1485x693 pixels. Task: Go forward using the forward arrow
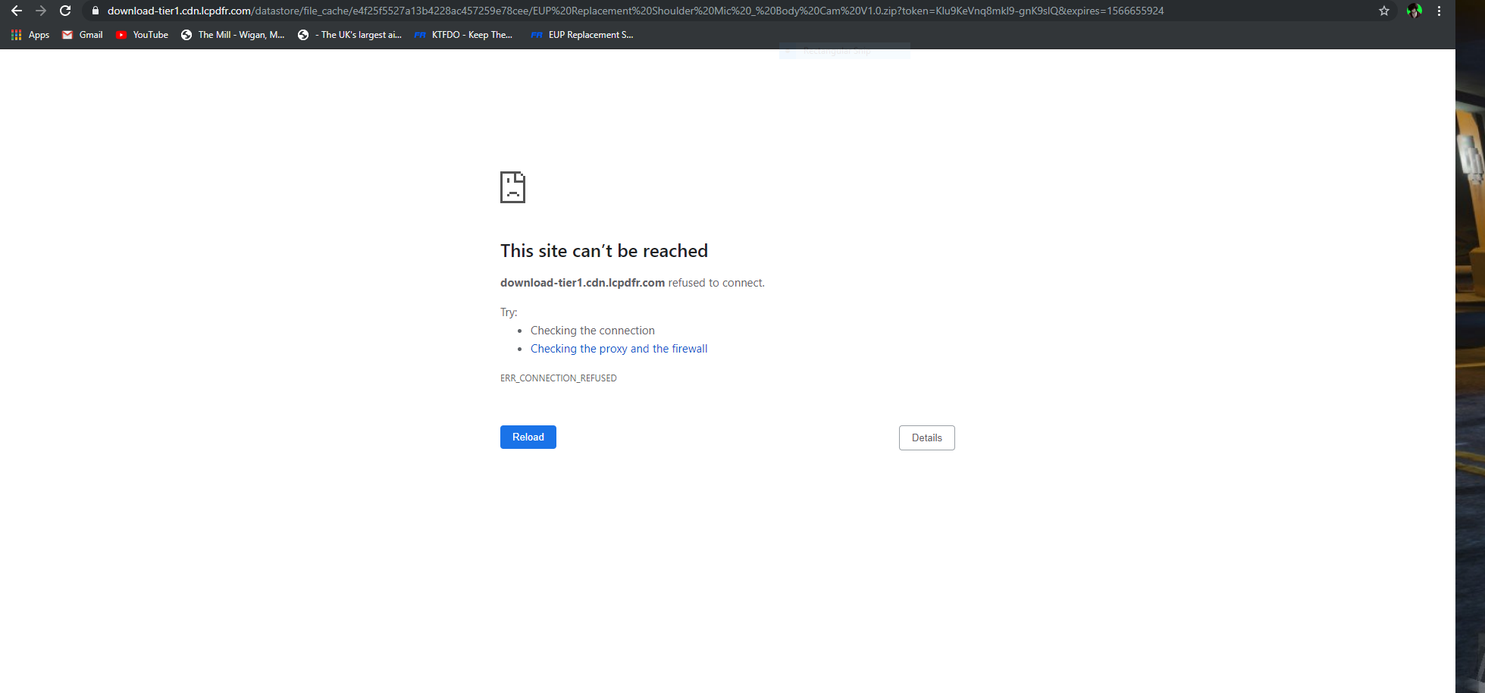[41, 11]
